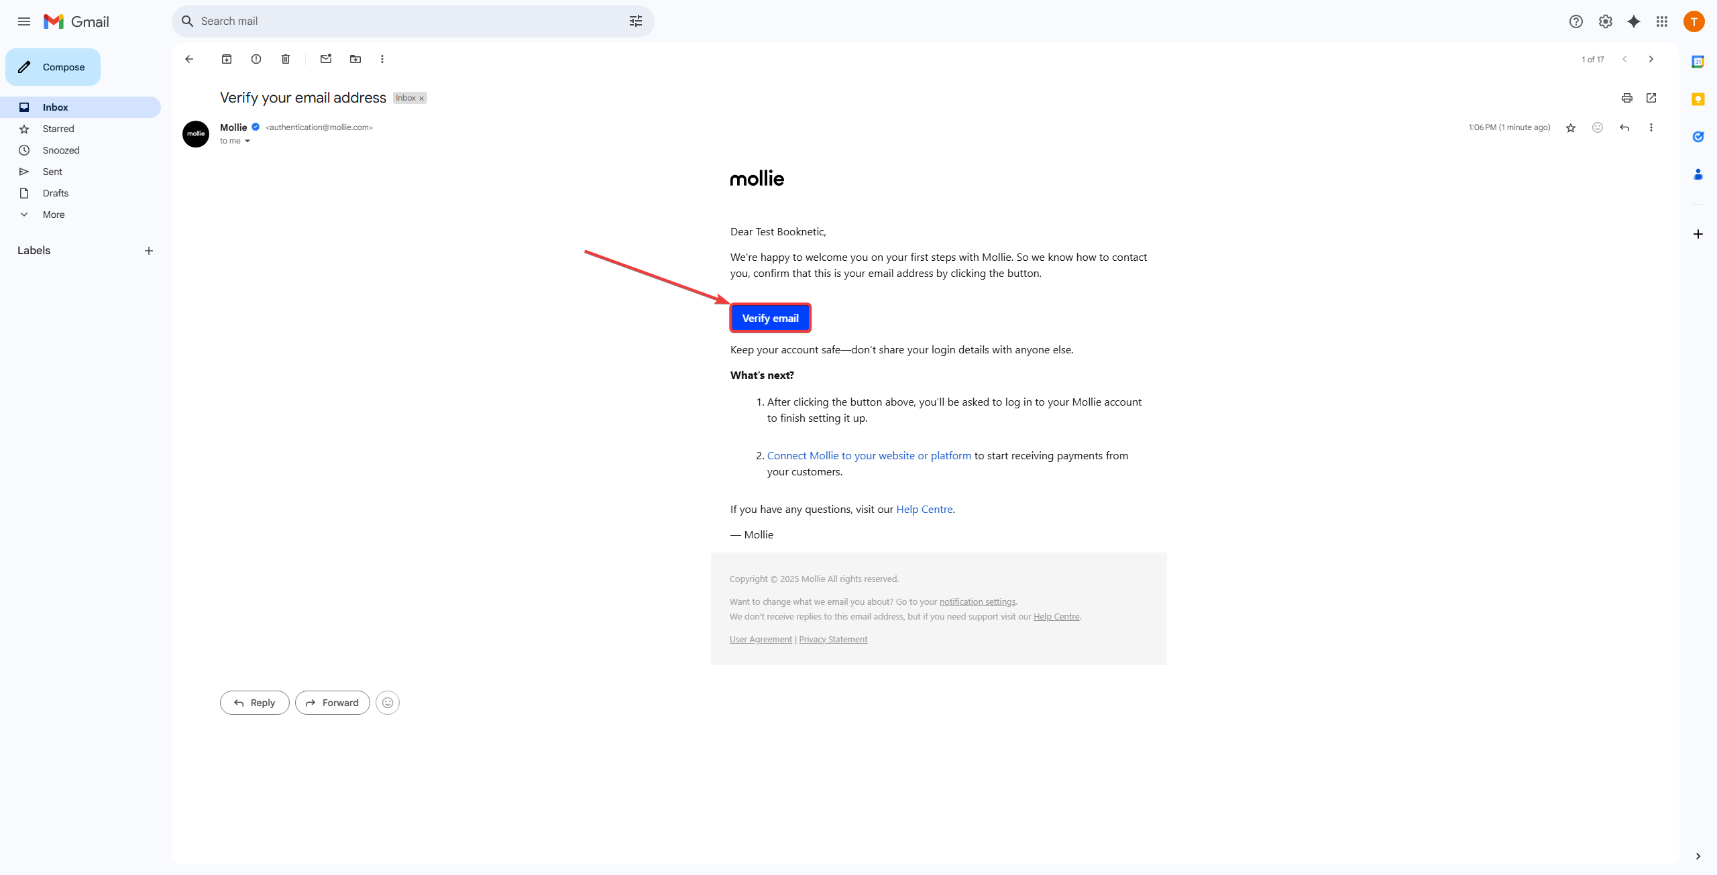
Task: Open the Google apps grid
Action: pos(1662,21)
